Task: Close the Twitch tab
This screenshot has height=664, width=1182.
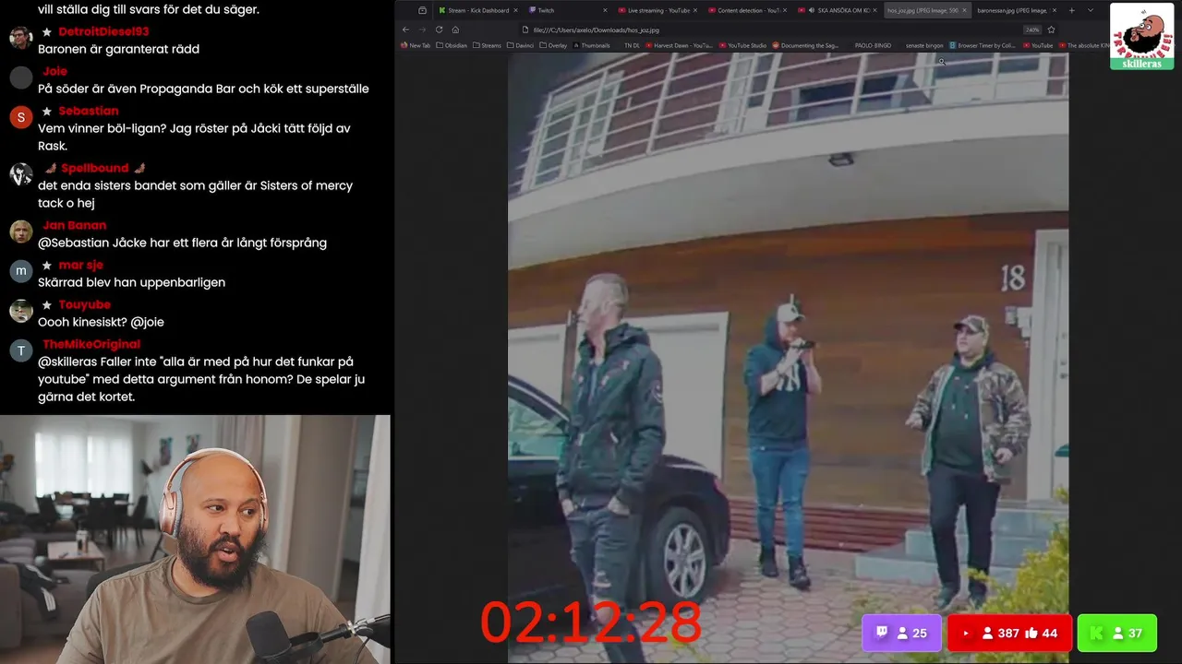Action: (x=605, y=10)
